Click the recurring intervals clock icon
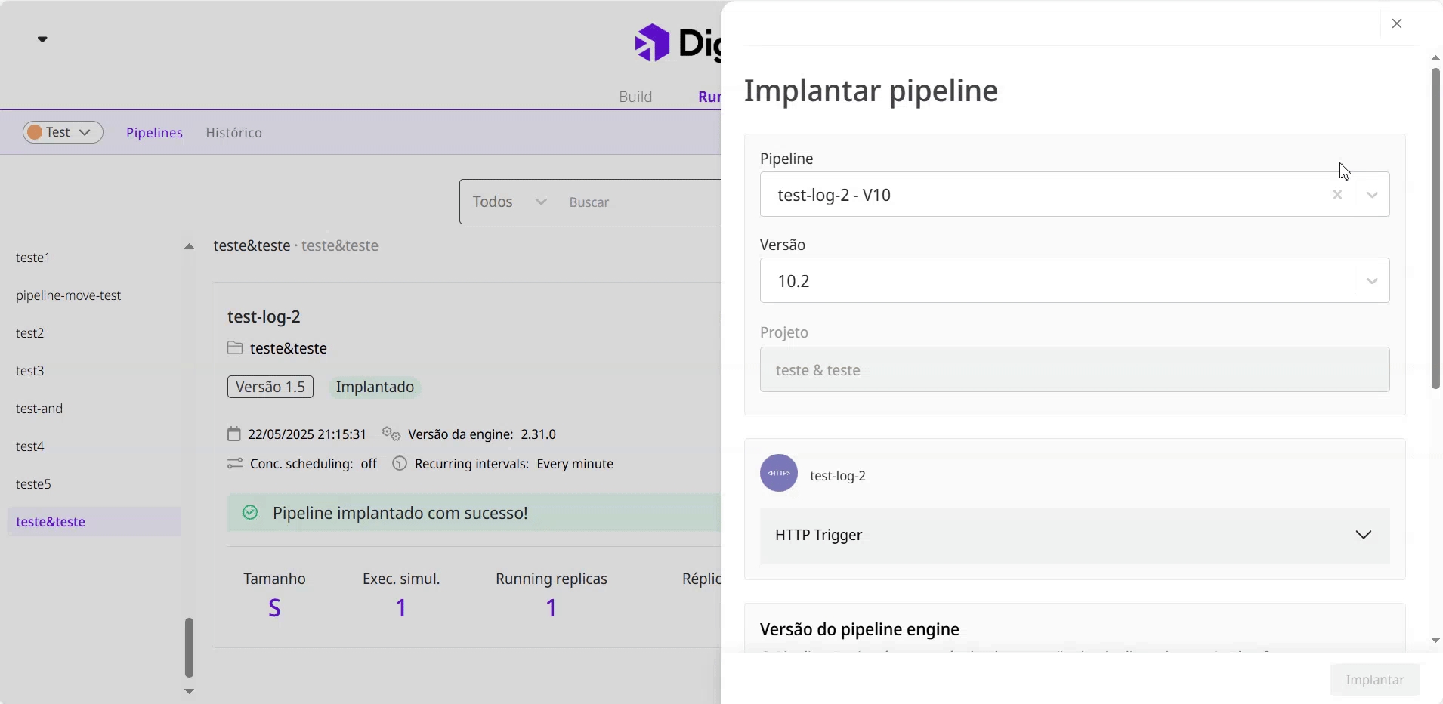This screenshot has height=704, width=1443. point(400,464)
